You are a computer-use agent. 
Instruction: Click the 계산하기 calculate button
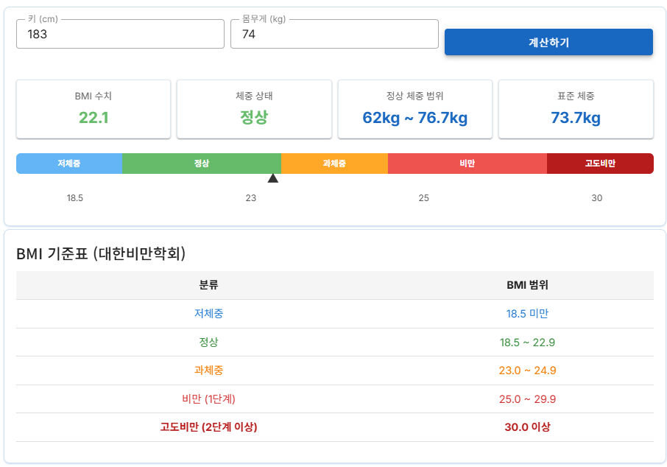click(548, 42)
